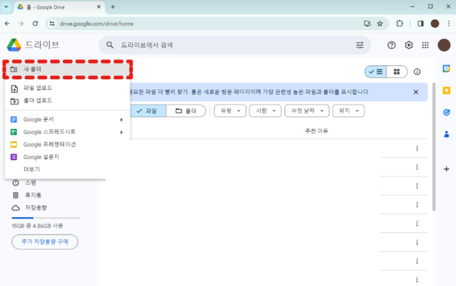Open the Drive settings gear
Viewport: 456px width, 286px height.
[409, 45]
